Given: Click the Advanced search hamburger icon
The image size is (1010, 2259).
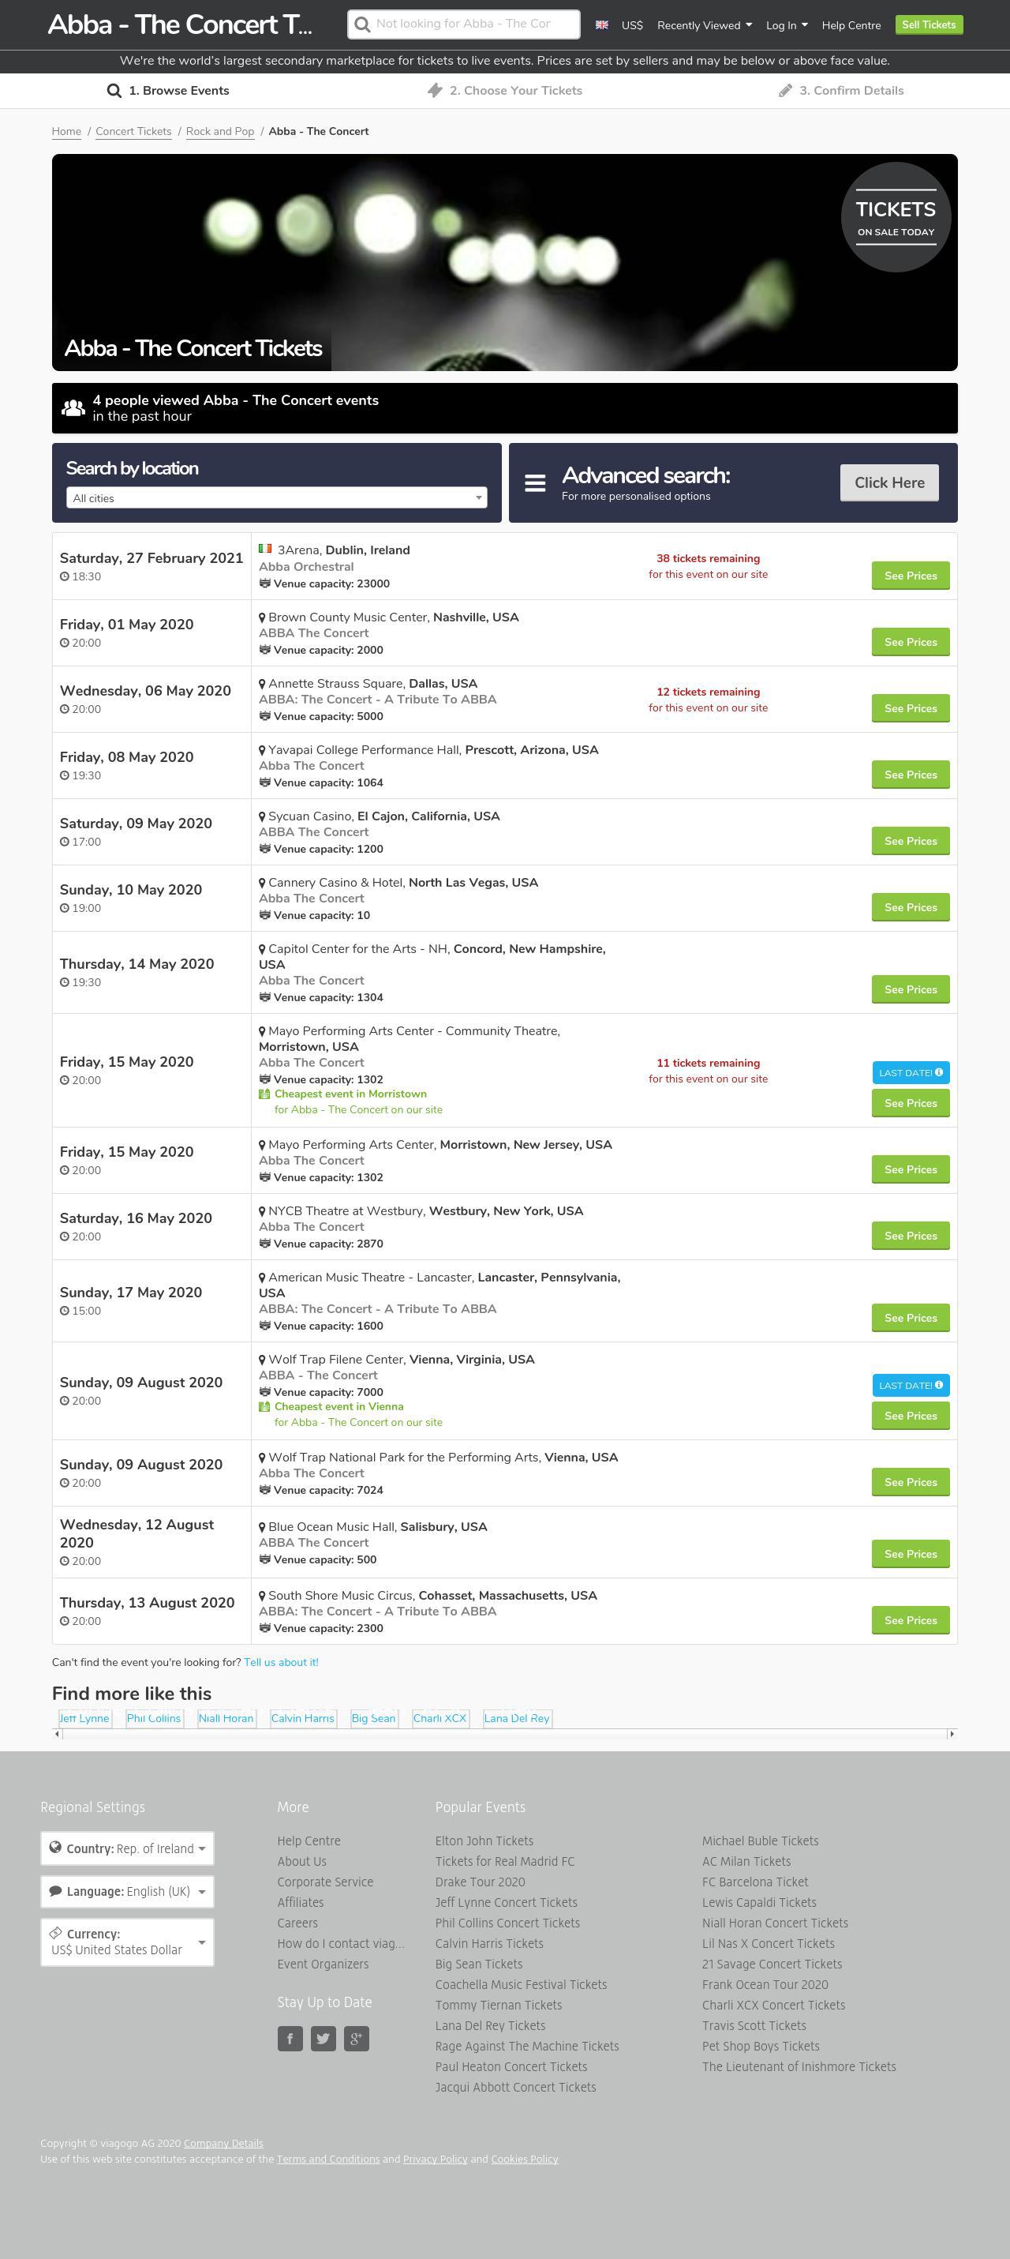Looking at the screenshot, I should tap(535, 483).
